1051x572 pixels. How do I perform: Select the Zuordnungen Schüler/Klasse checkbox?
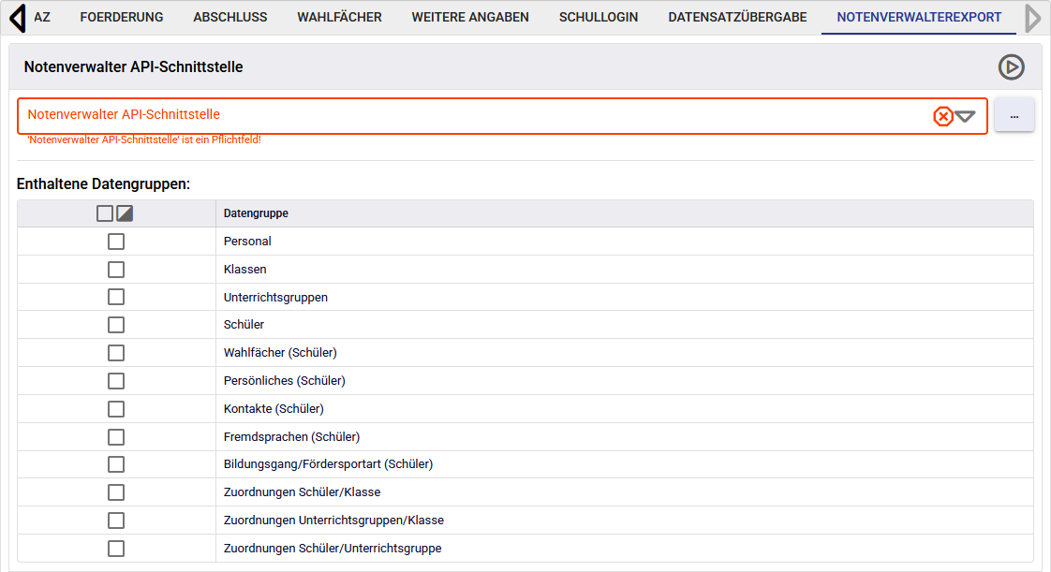pyautogui.click(x=116, y=492)
